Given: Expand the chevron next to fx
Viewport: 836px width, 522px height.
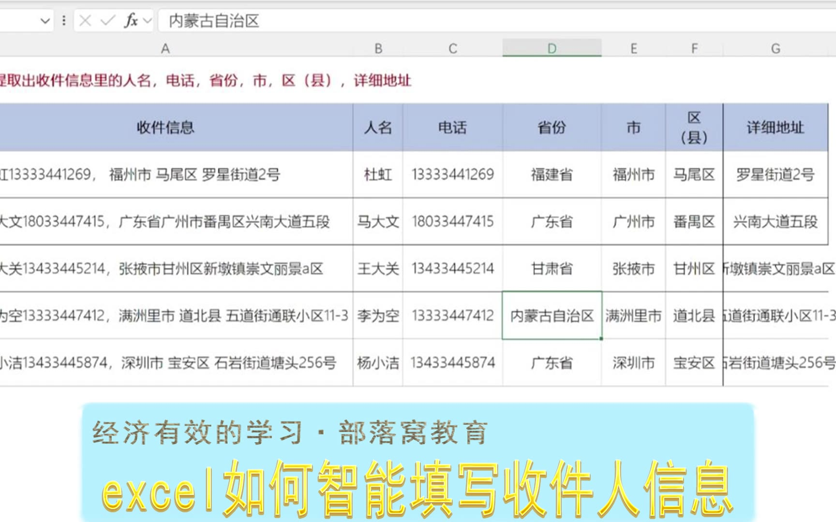Looking at the screenshot, I should 148,21.
